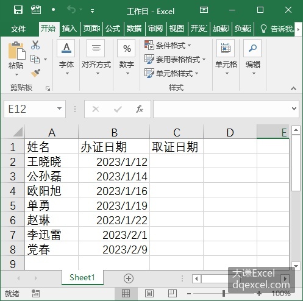Select column D header

230,132
